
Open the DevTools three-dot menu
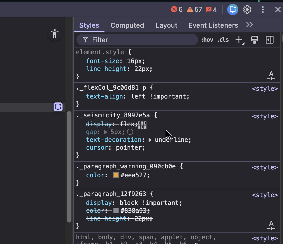click(263, 10)
